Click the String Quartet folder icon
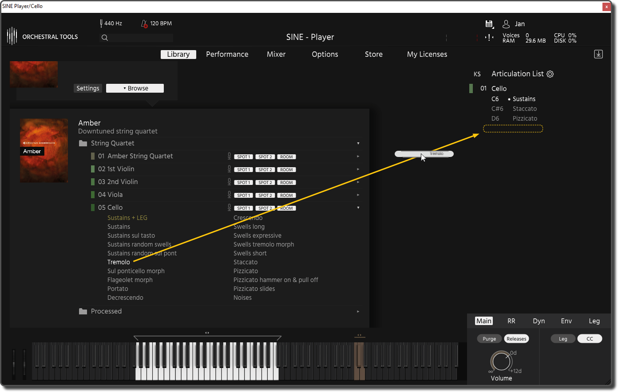618x392 pixels. [x=83, y=143]
